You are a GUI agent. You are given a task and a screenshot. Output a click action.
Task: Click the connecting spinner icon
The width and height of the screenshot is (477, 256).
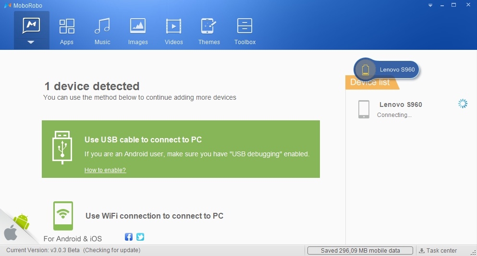[463, 104]
